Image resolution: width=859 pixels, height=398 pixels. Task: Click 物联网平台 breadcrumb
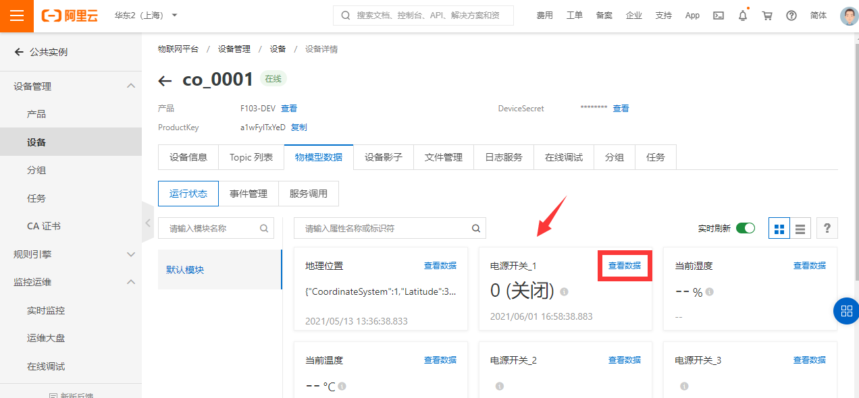pos(178,49)
